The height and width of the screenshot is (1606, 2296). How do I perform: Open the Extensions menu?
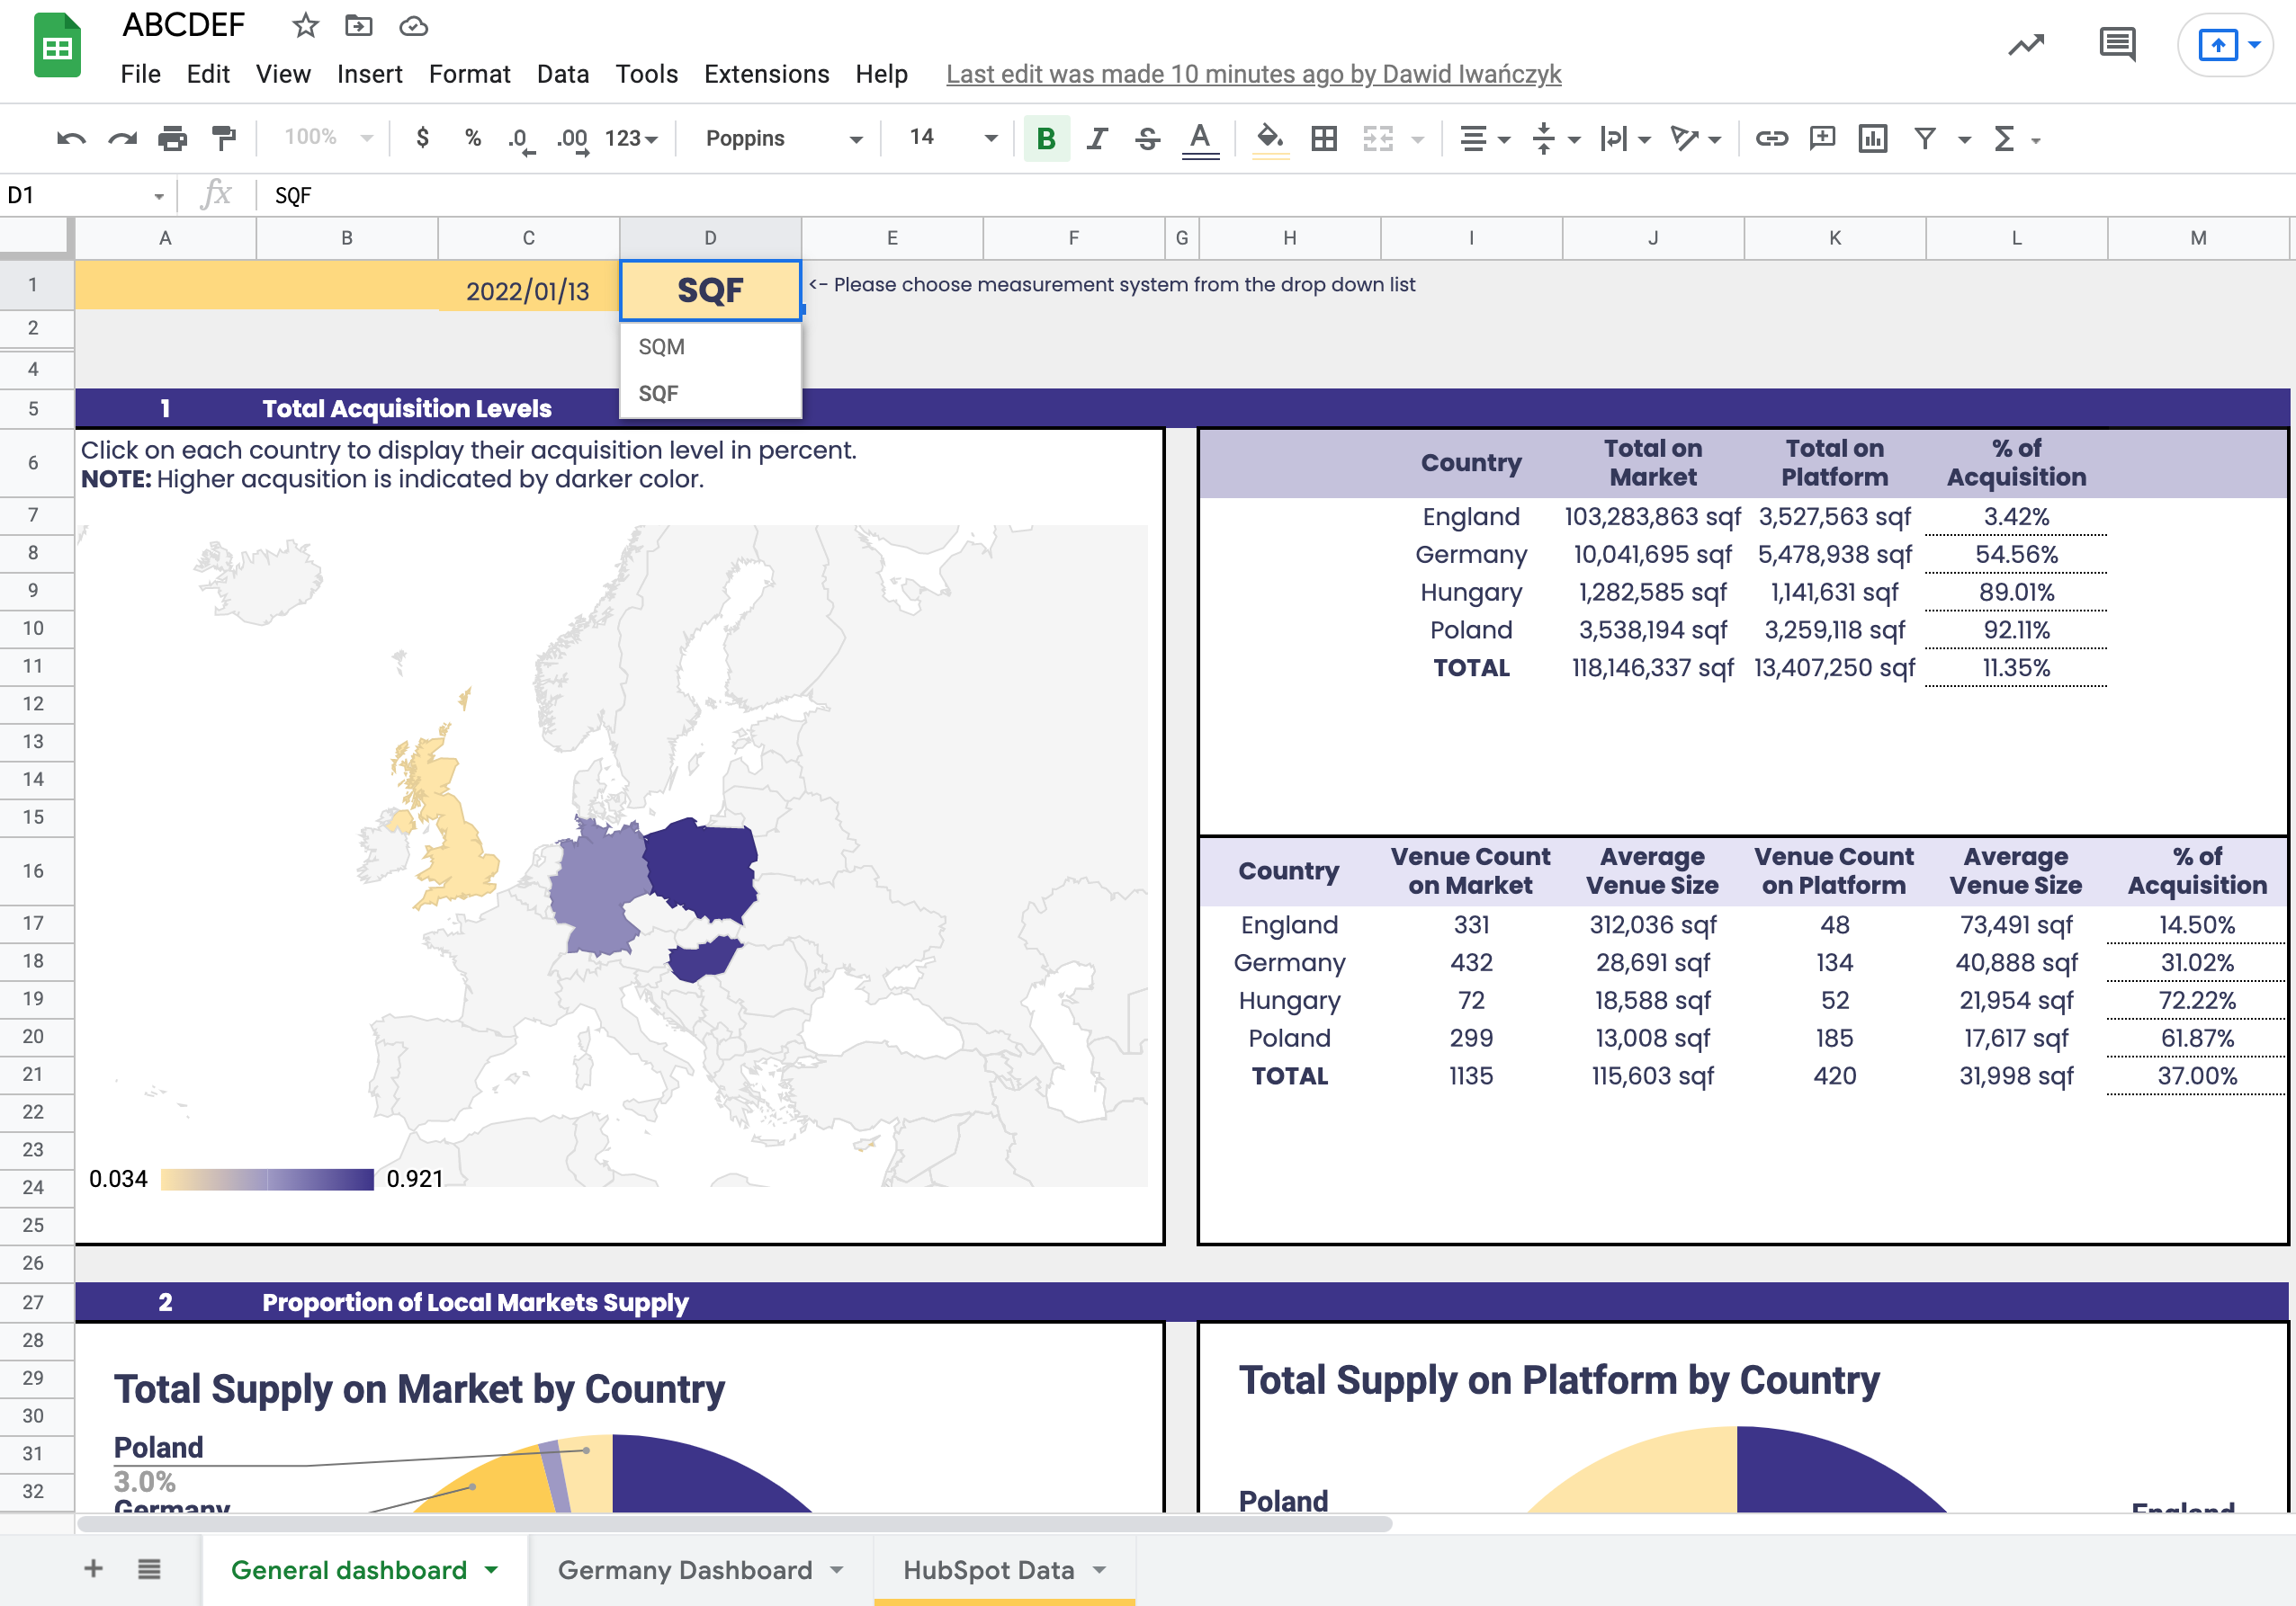(x=766, y=74)
